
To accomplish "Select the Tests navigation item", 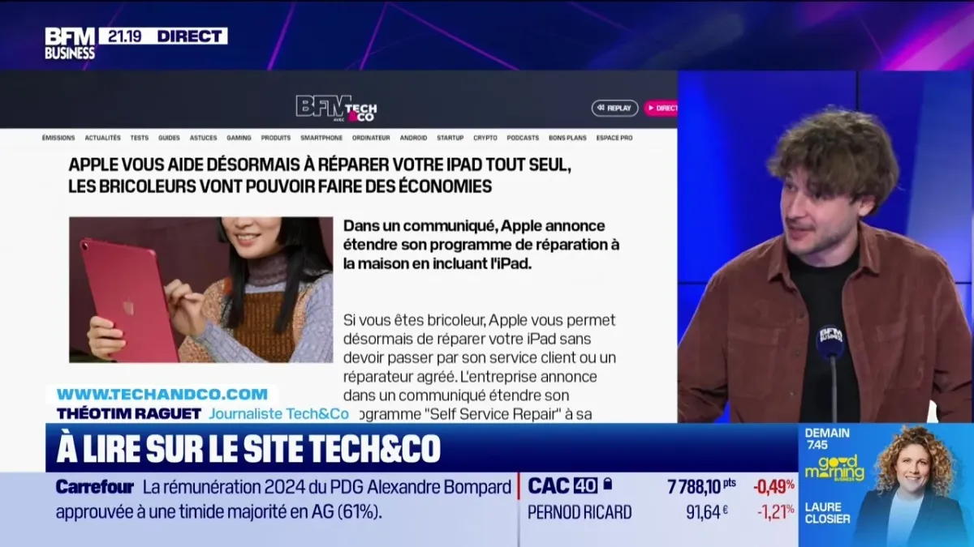I will tap(140, 138).
